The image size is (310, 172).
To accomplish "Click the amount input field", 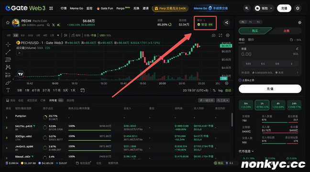I will point(270,54).
